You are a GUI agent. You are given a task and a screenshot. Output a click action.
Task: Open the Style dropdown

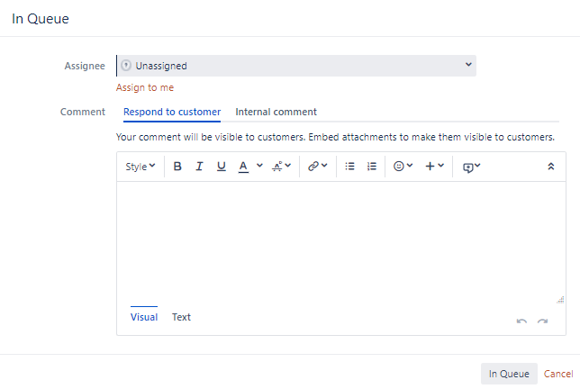[x=140, y=167]
